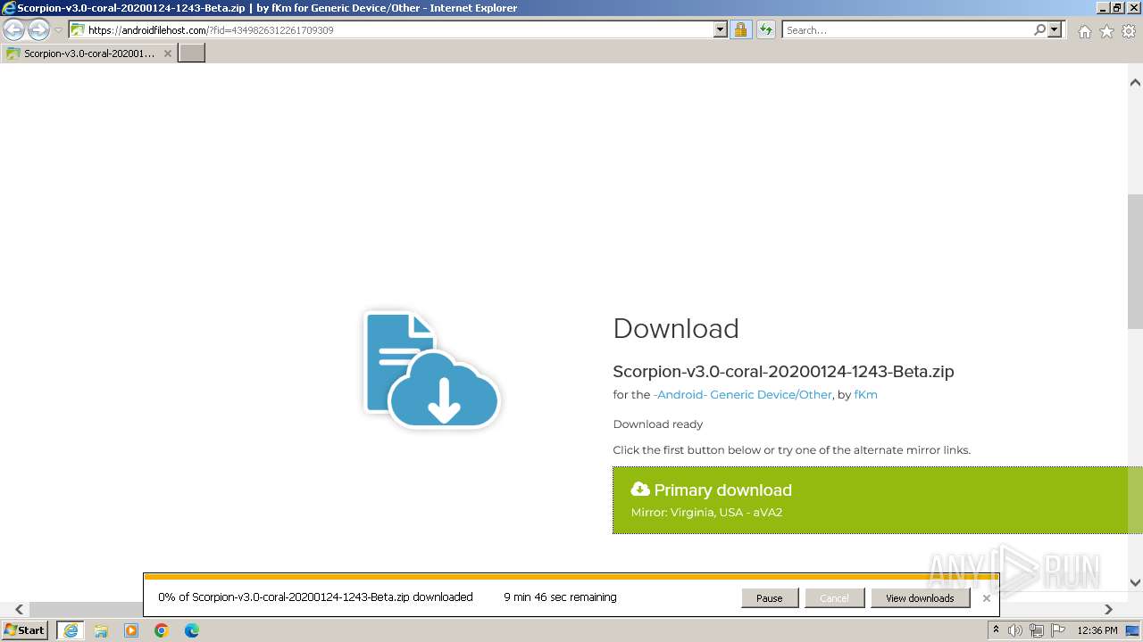Click View downloads button
The height and width of the screenshot is (642, 1143).
[x=920, y=598]
